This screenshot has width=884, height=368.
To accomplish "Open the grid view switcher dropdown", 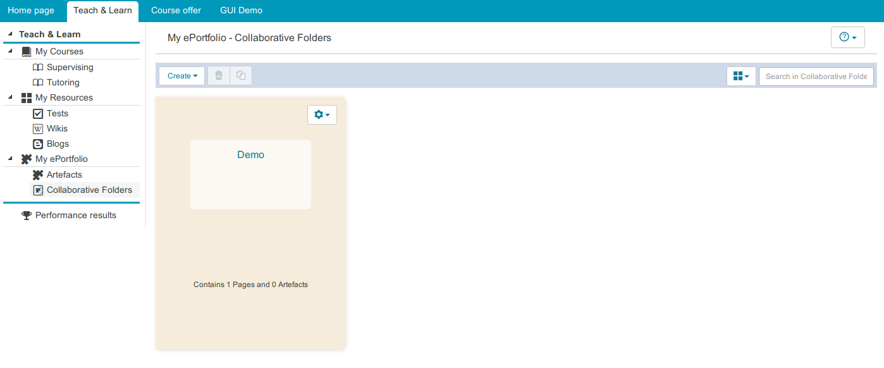I will point(741,77).
